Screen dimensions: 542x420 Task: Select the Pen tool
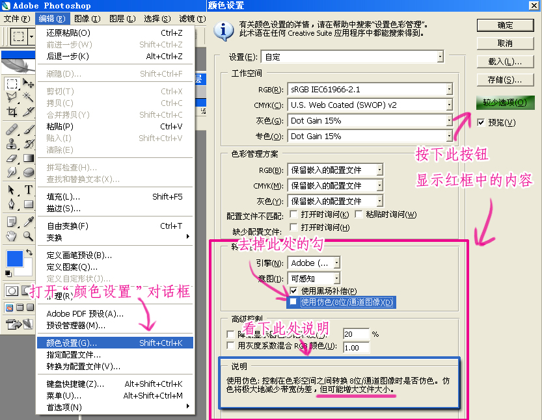coord(12,204)
